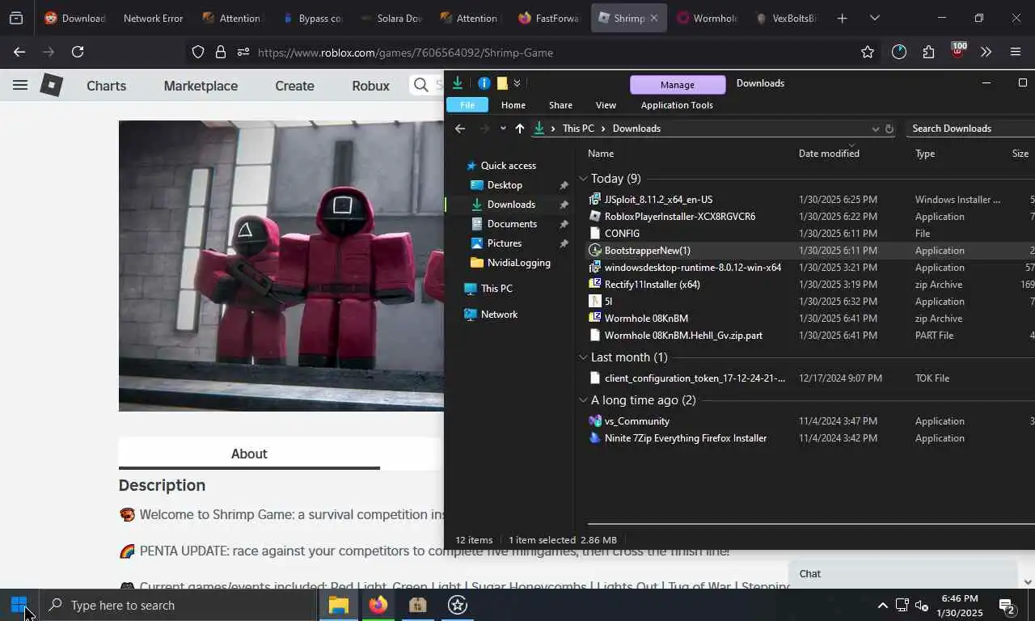Viewport: 1035px width, 621px height.
Task: Click the Windows Start button
Action: tap(19, 605)
